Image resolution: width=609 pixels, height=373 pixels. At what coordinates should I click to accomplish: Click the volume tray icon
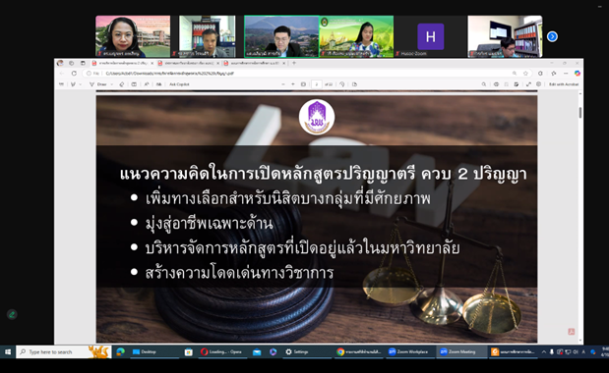pos(576,351)
